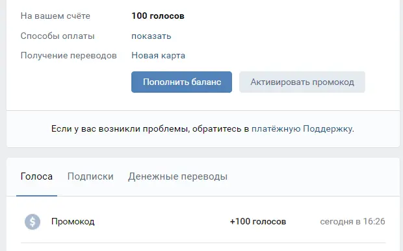This screenshot has height=251, width=403.
Task: Switch to the Денежные переводы tab
Action: coord(178,176)
